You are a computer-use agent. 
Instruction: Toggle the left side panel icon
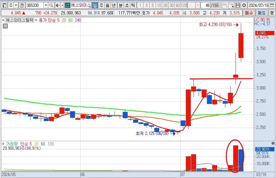tap(4, 6)
